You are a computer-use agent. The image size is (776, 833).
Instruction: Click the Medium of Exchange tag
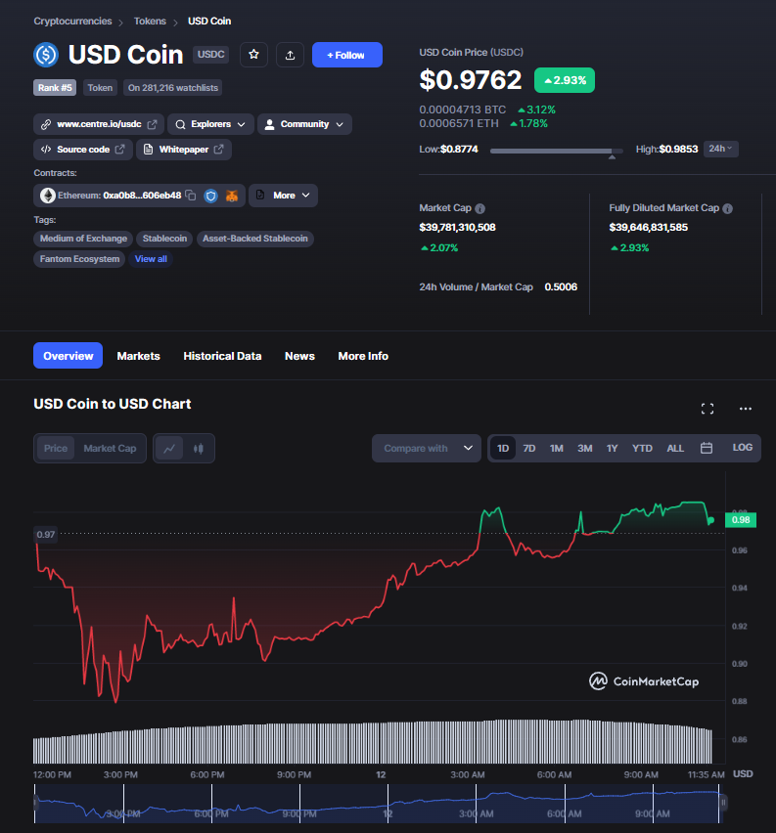pos(83,239)
